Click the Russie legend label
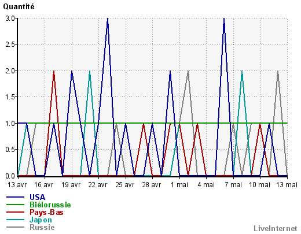 [42, 227]
